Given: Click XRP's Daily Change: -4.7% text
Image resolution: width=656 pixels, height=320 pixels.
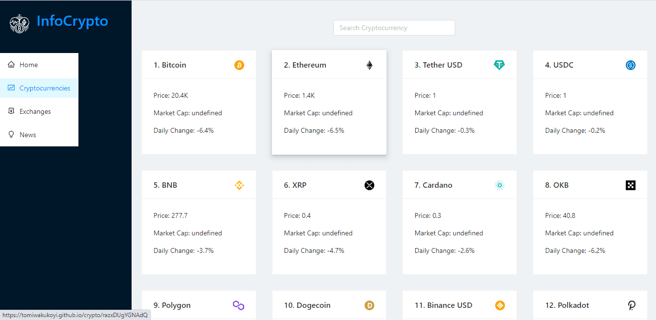Looking at the screenshot, I should point(314,250).
